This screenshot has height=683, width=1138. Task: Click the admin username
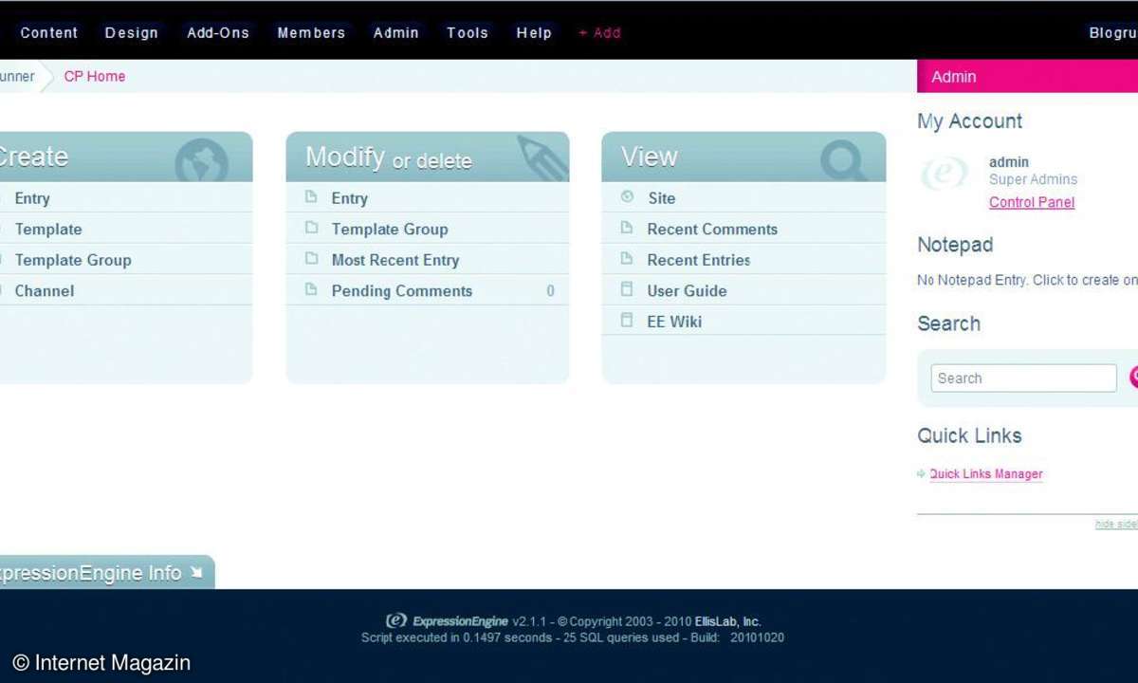coord(1009,162)
